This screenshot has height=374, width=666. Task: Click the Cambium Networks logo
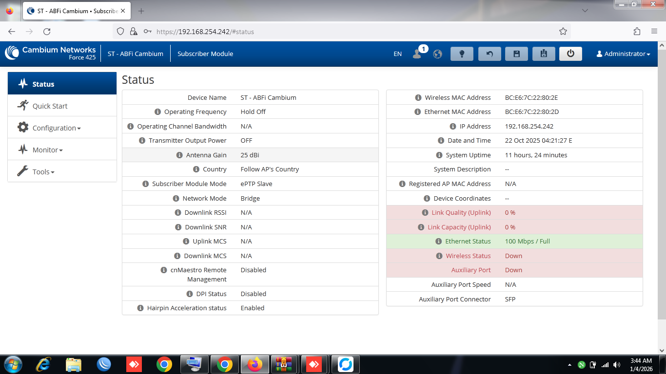click(x=51, y=53)
